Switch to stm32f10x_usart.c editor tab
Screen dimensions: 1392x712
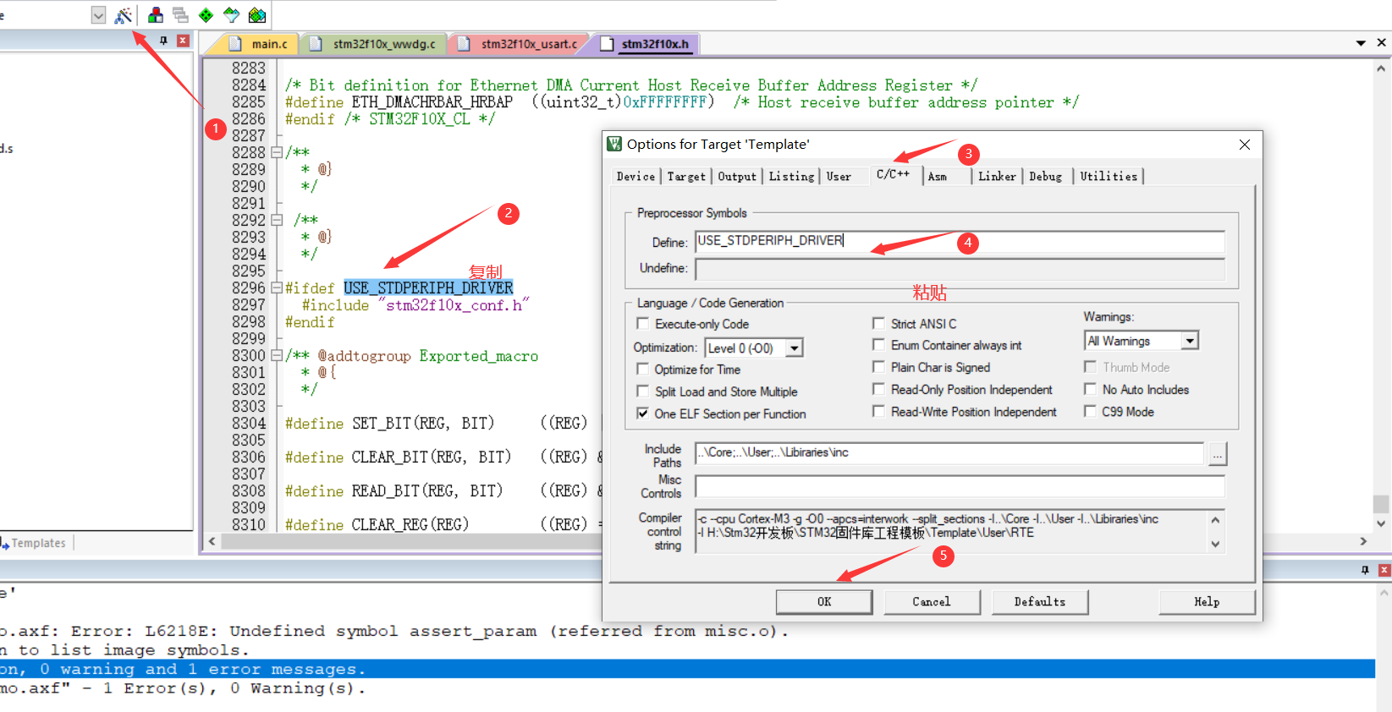[x=519, y=44]
